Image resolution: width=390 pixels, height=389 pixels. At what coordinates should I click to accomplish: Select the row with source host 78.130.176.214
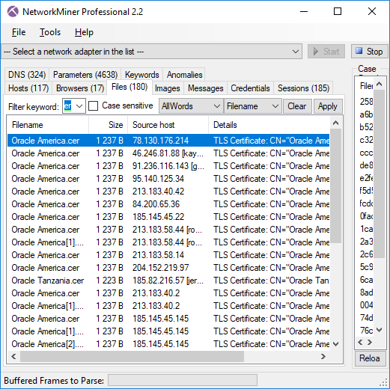click(168, 141)
